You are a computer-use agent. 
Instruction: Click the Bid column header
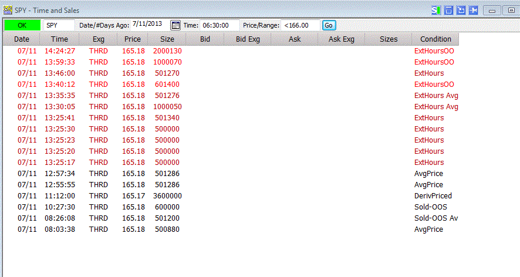coord(205,39)
